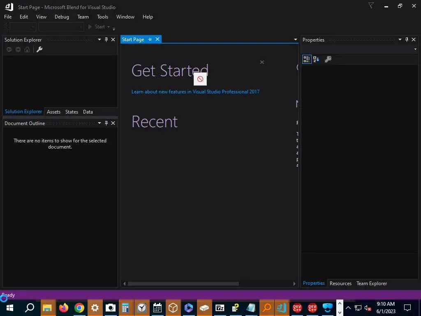This screenshot has width=421, height=316.
Task: Open the Calculator taskbar icon
Action: (125, 308)
